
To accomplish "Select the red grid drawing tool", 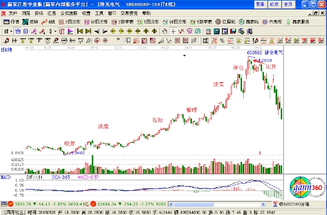I will [x=177, y=41].
